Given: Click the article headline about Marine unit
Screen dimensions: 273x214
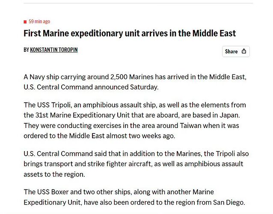Looking at the screenshot, I should tap(130, 33).
